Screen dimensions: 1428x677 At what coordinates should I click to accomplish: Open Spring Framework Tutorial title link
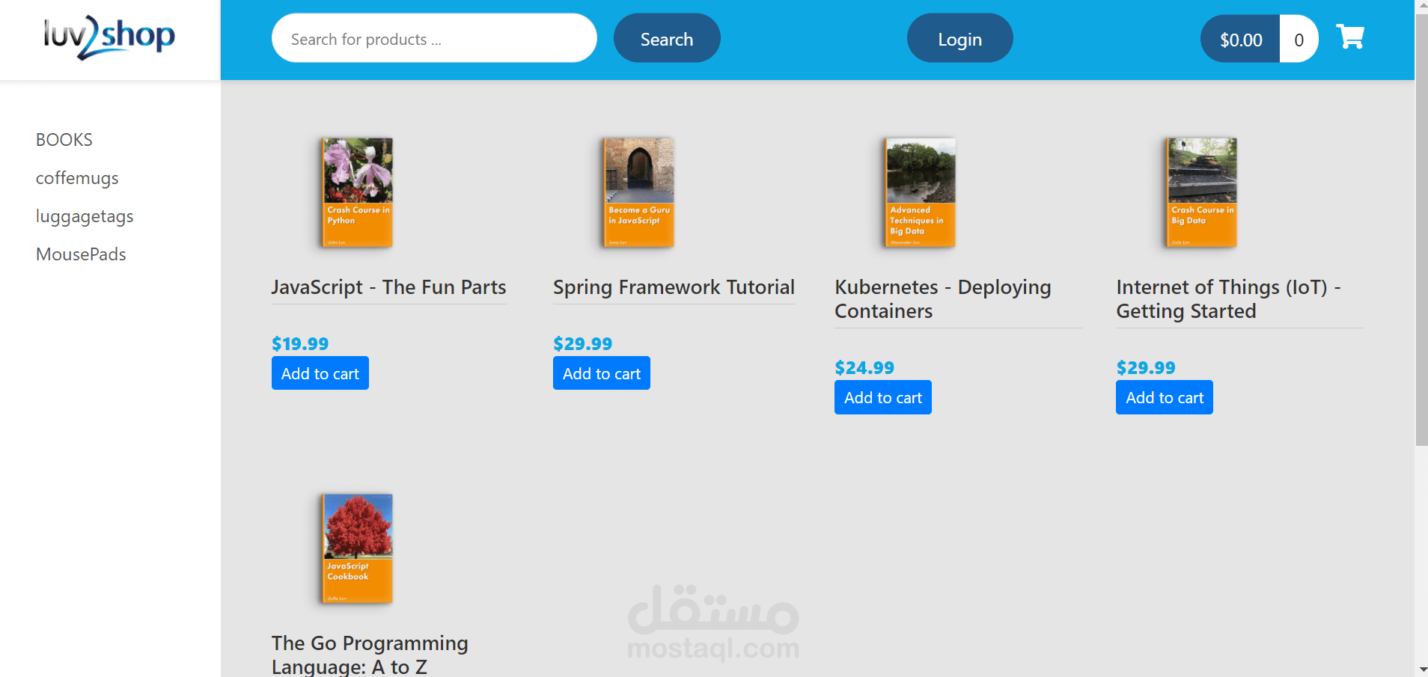(674, 287)
